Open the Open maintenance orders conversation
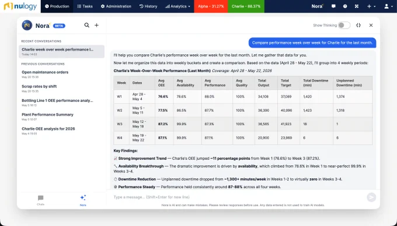Viewport: 397px width, 226px height. coord(61,74)
